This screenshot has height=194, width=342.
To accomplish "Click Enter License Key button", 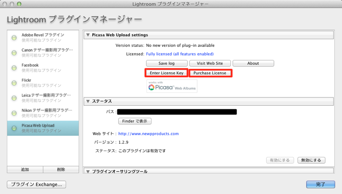I will click(x=166, y=73).
